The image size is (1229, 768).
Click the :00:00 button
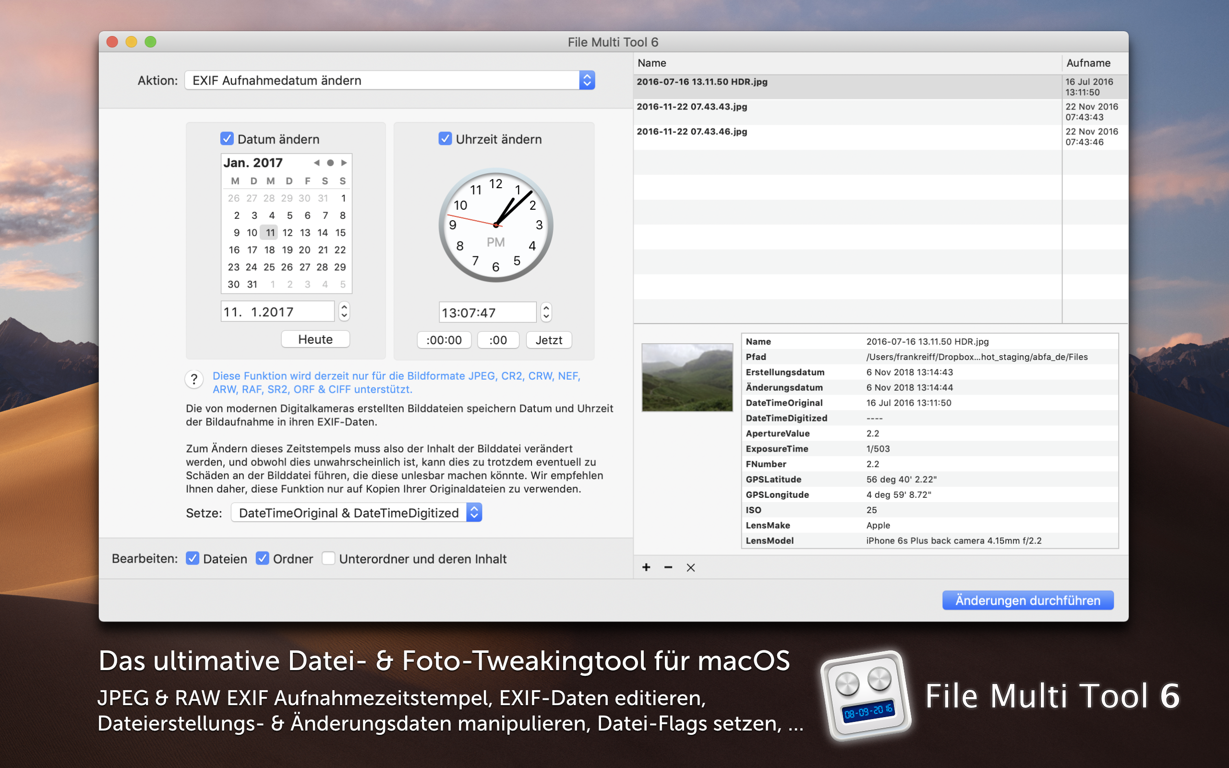click(x=444, y=340)
